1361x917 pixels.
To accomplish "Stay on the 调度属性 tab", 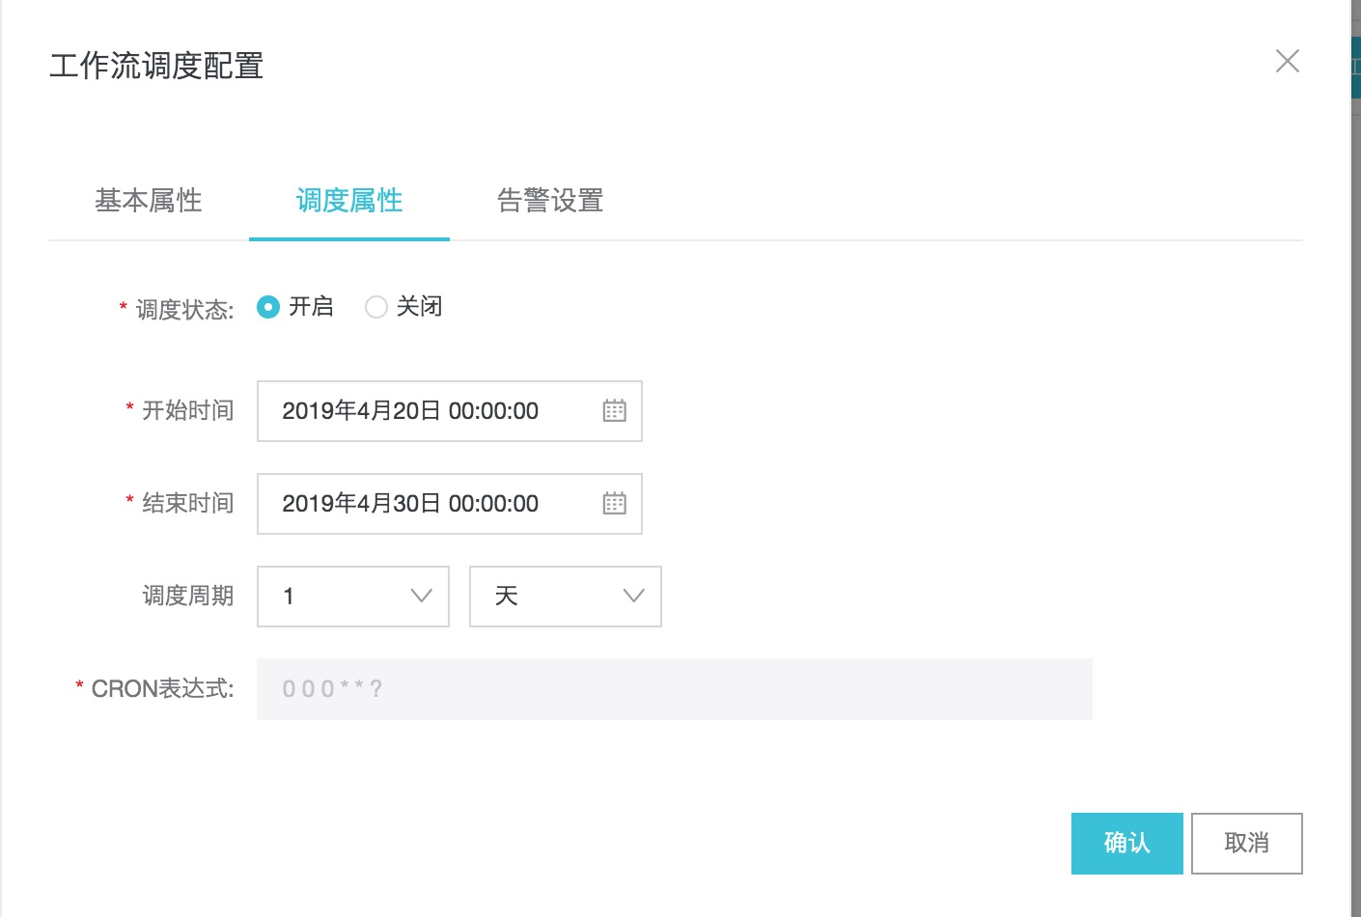I will [349, 201].
